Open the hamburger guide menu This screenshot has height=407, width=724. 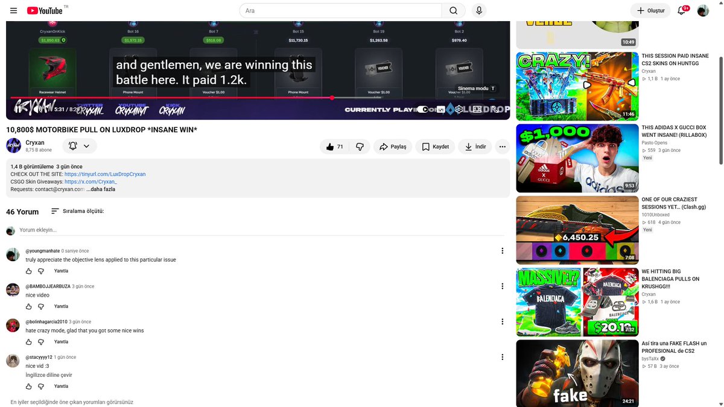coord(13,10)
